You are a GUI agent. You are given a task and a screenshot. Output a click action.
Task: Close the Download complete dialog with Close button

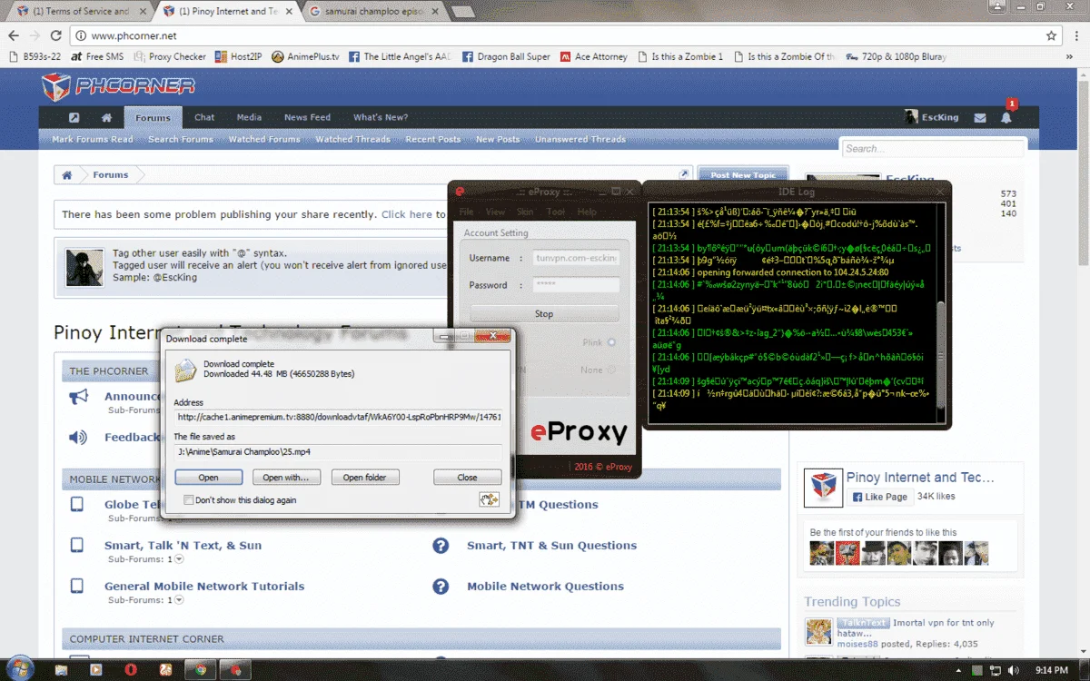pyautogui.click(x=467, y=478)
